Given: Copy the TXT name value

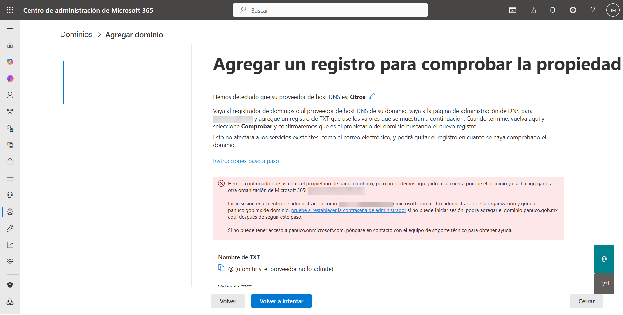Looking at the screenshot, I should click(x=221, y=268).
